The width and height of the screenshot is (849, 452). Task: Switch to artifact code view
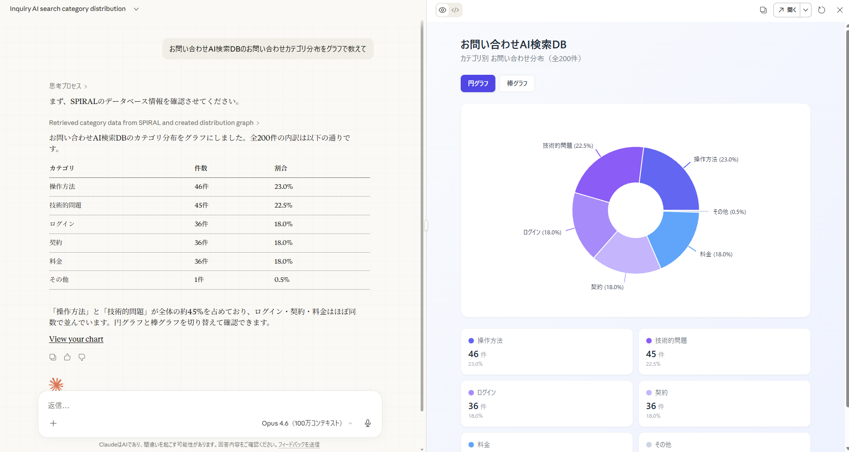click(x=455, y=10)
